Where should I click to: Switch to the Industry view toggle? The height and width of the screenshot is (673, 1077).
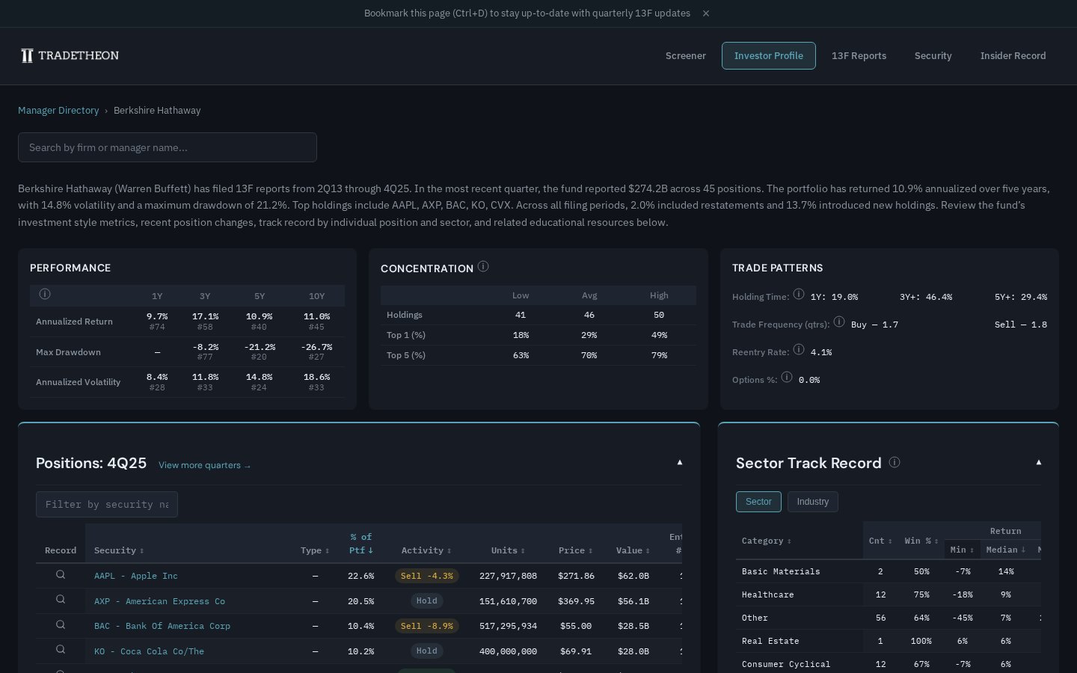pyautogui.click(x=813, y=502)
